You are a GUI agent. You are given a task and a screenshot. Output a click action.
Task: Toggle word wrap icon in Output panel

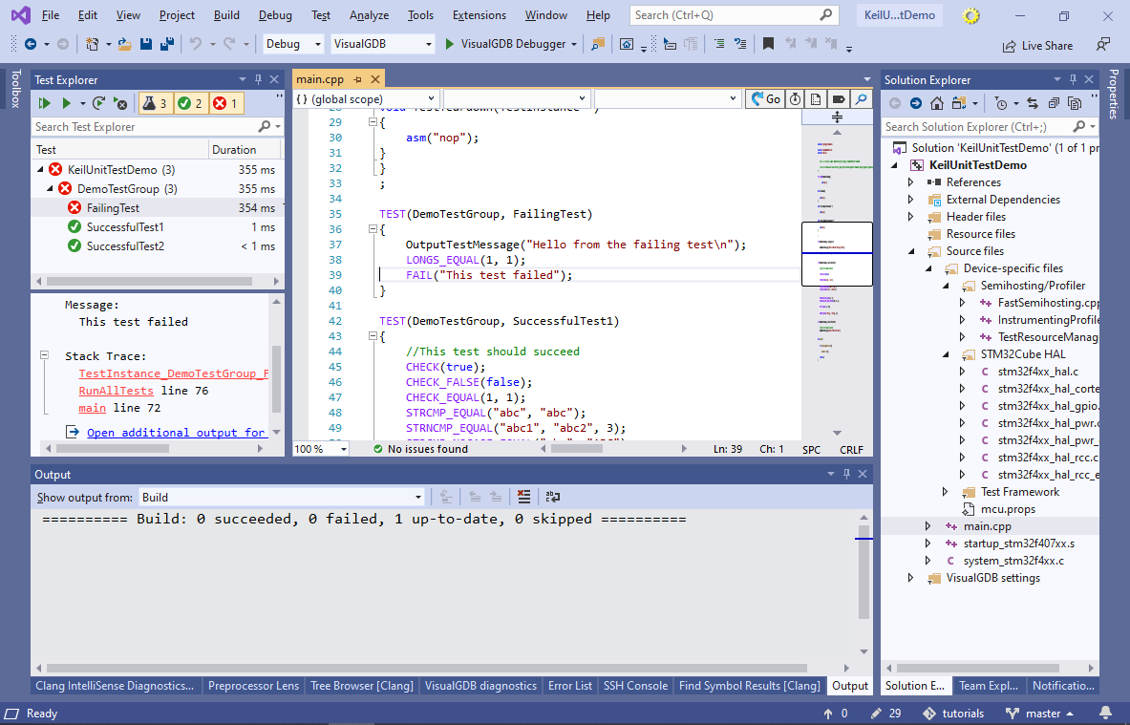click(553, 498)
